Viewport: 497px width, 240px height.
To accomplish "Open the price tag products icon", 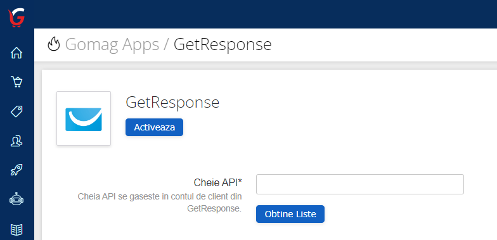I will (16, 111).
